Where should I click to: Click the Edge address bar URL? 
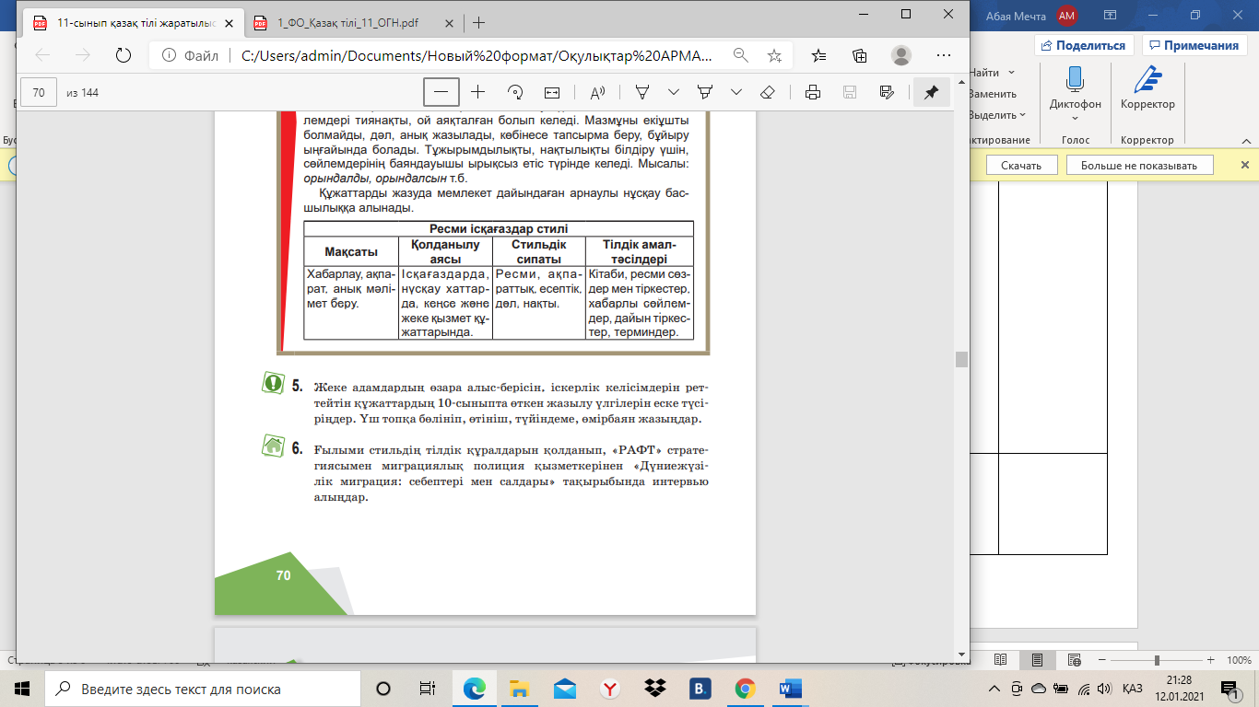coord(477,55)
